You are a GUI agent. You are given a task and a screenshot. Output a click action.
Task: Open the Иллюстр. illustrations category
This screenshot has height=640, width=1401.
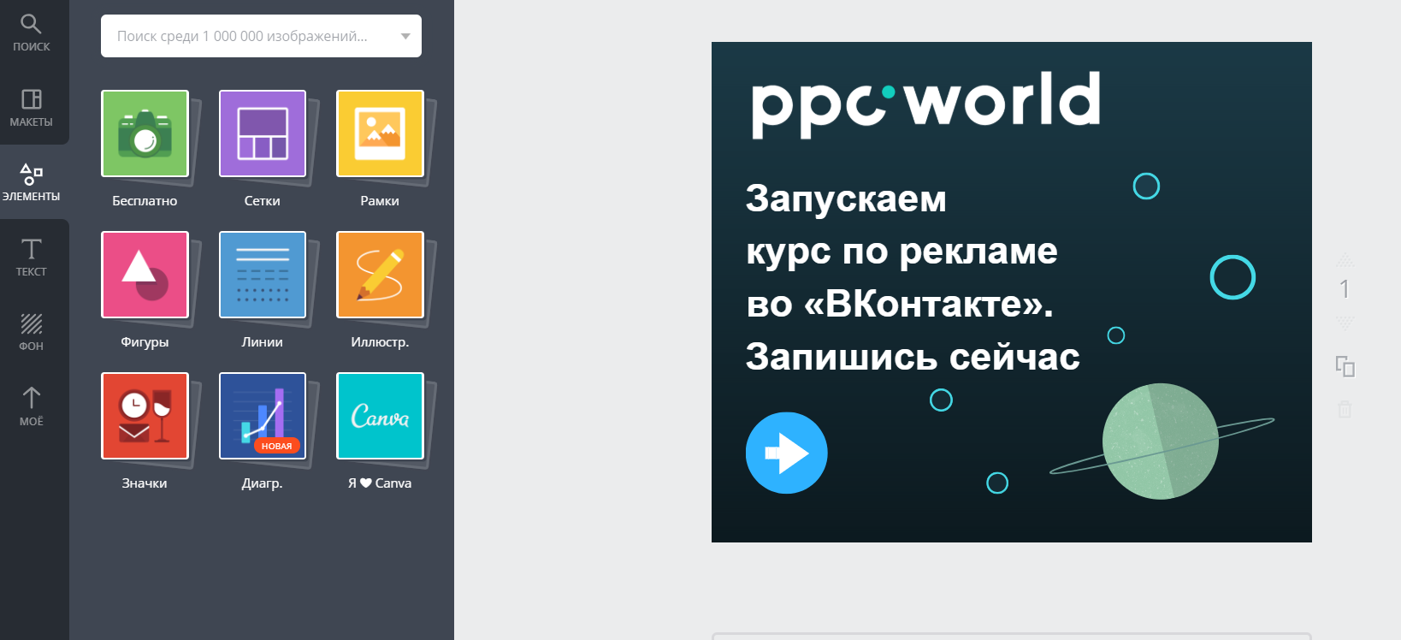(380, 276)
